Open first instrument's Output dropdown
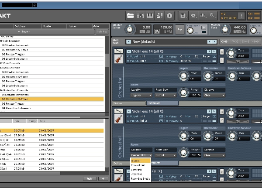This screenshot has height=188, width=262. [161, 56]
